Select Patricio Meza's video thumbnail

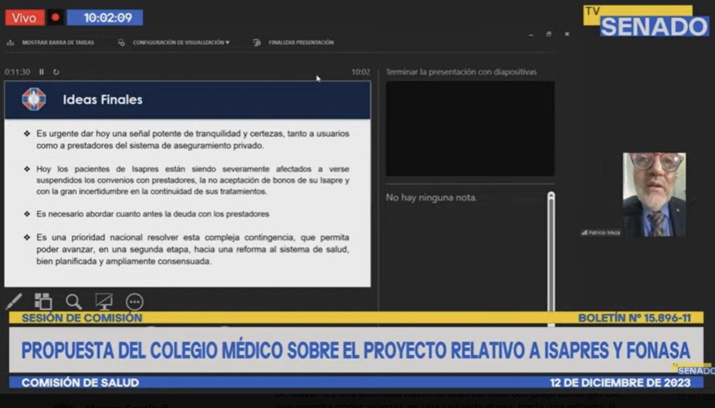pyautogui.click(x=654, y=193)
